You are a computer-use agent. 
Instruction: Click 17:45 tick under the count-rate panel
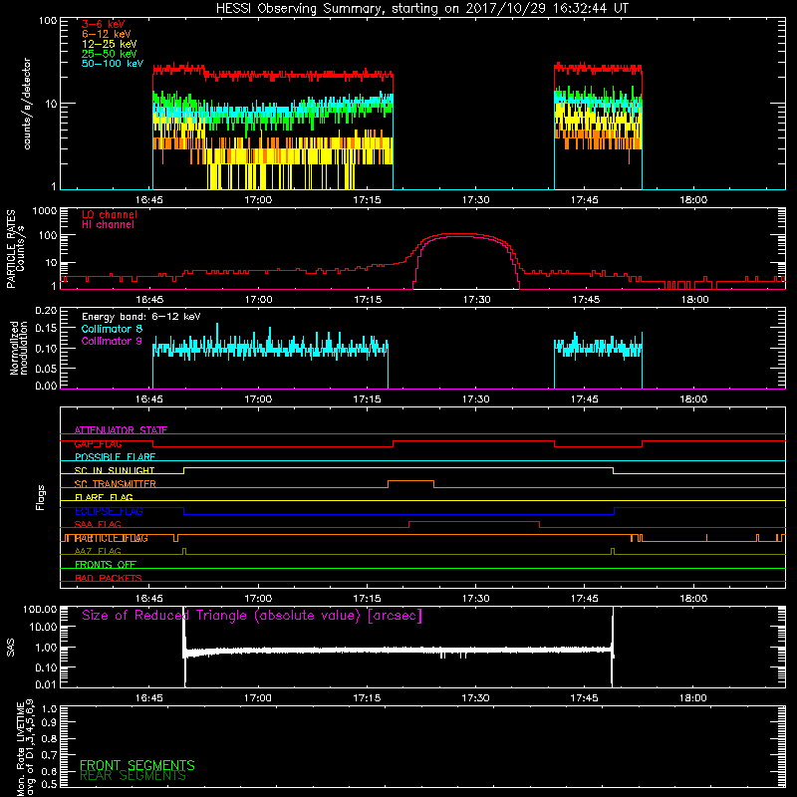[x=585, y=200]
